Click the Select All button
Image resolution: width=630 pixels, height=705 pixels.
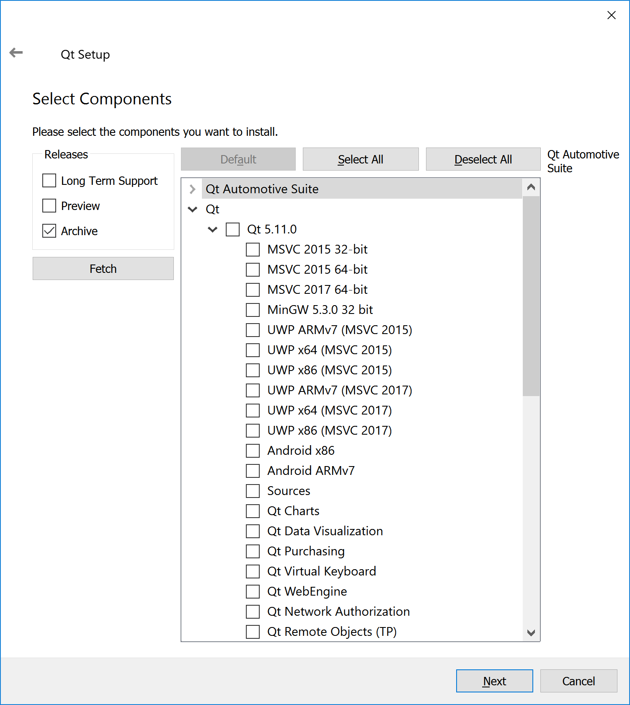360,159
